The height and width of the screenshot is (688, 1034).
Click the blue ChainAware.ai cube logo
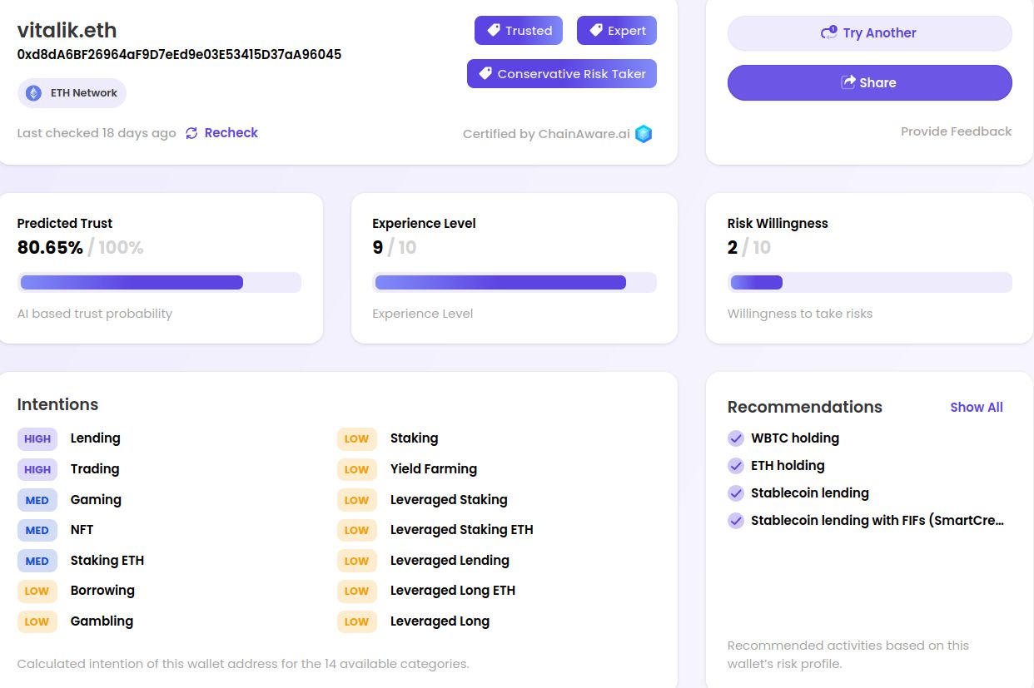click(x=644, y=134)
